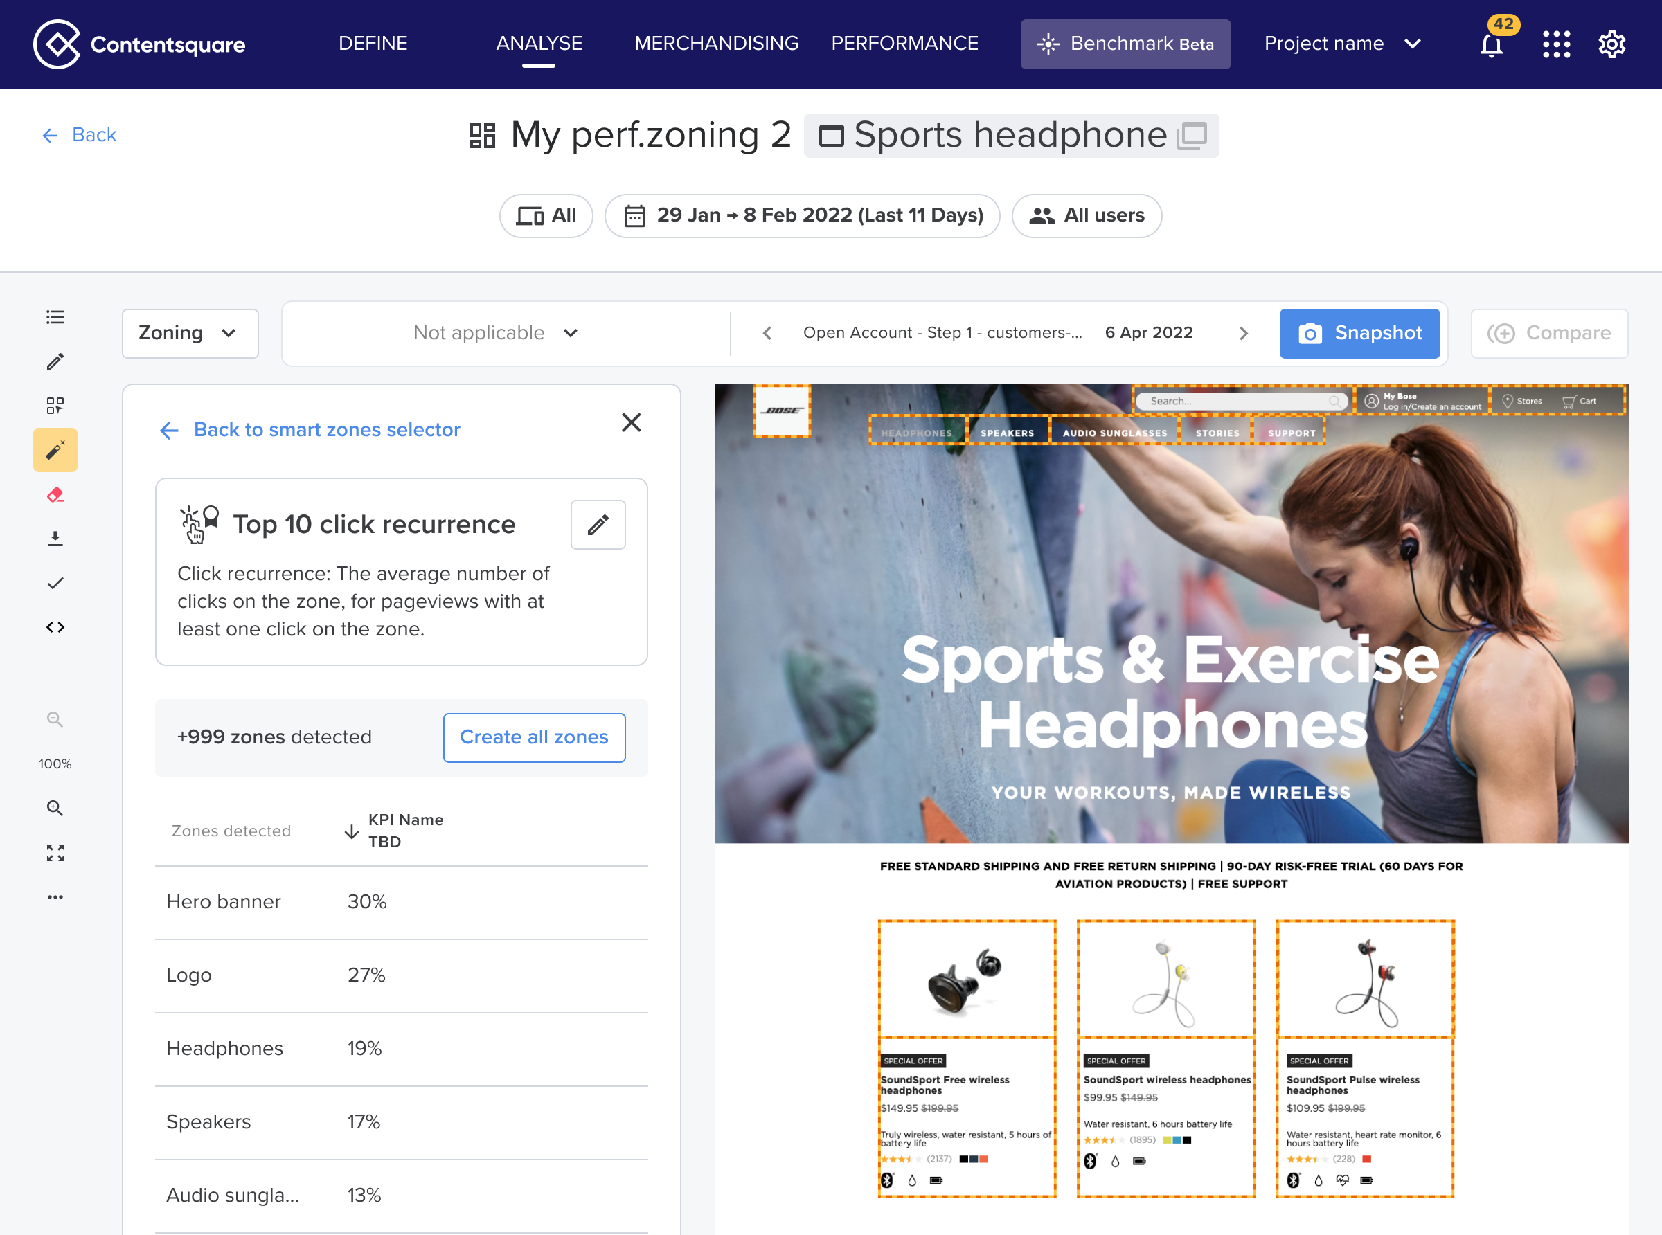1662x1235 pixels.
Task: Open the All users segment filter
Action: click(x=1087, y=216)
